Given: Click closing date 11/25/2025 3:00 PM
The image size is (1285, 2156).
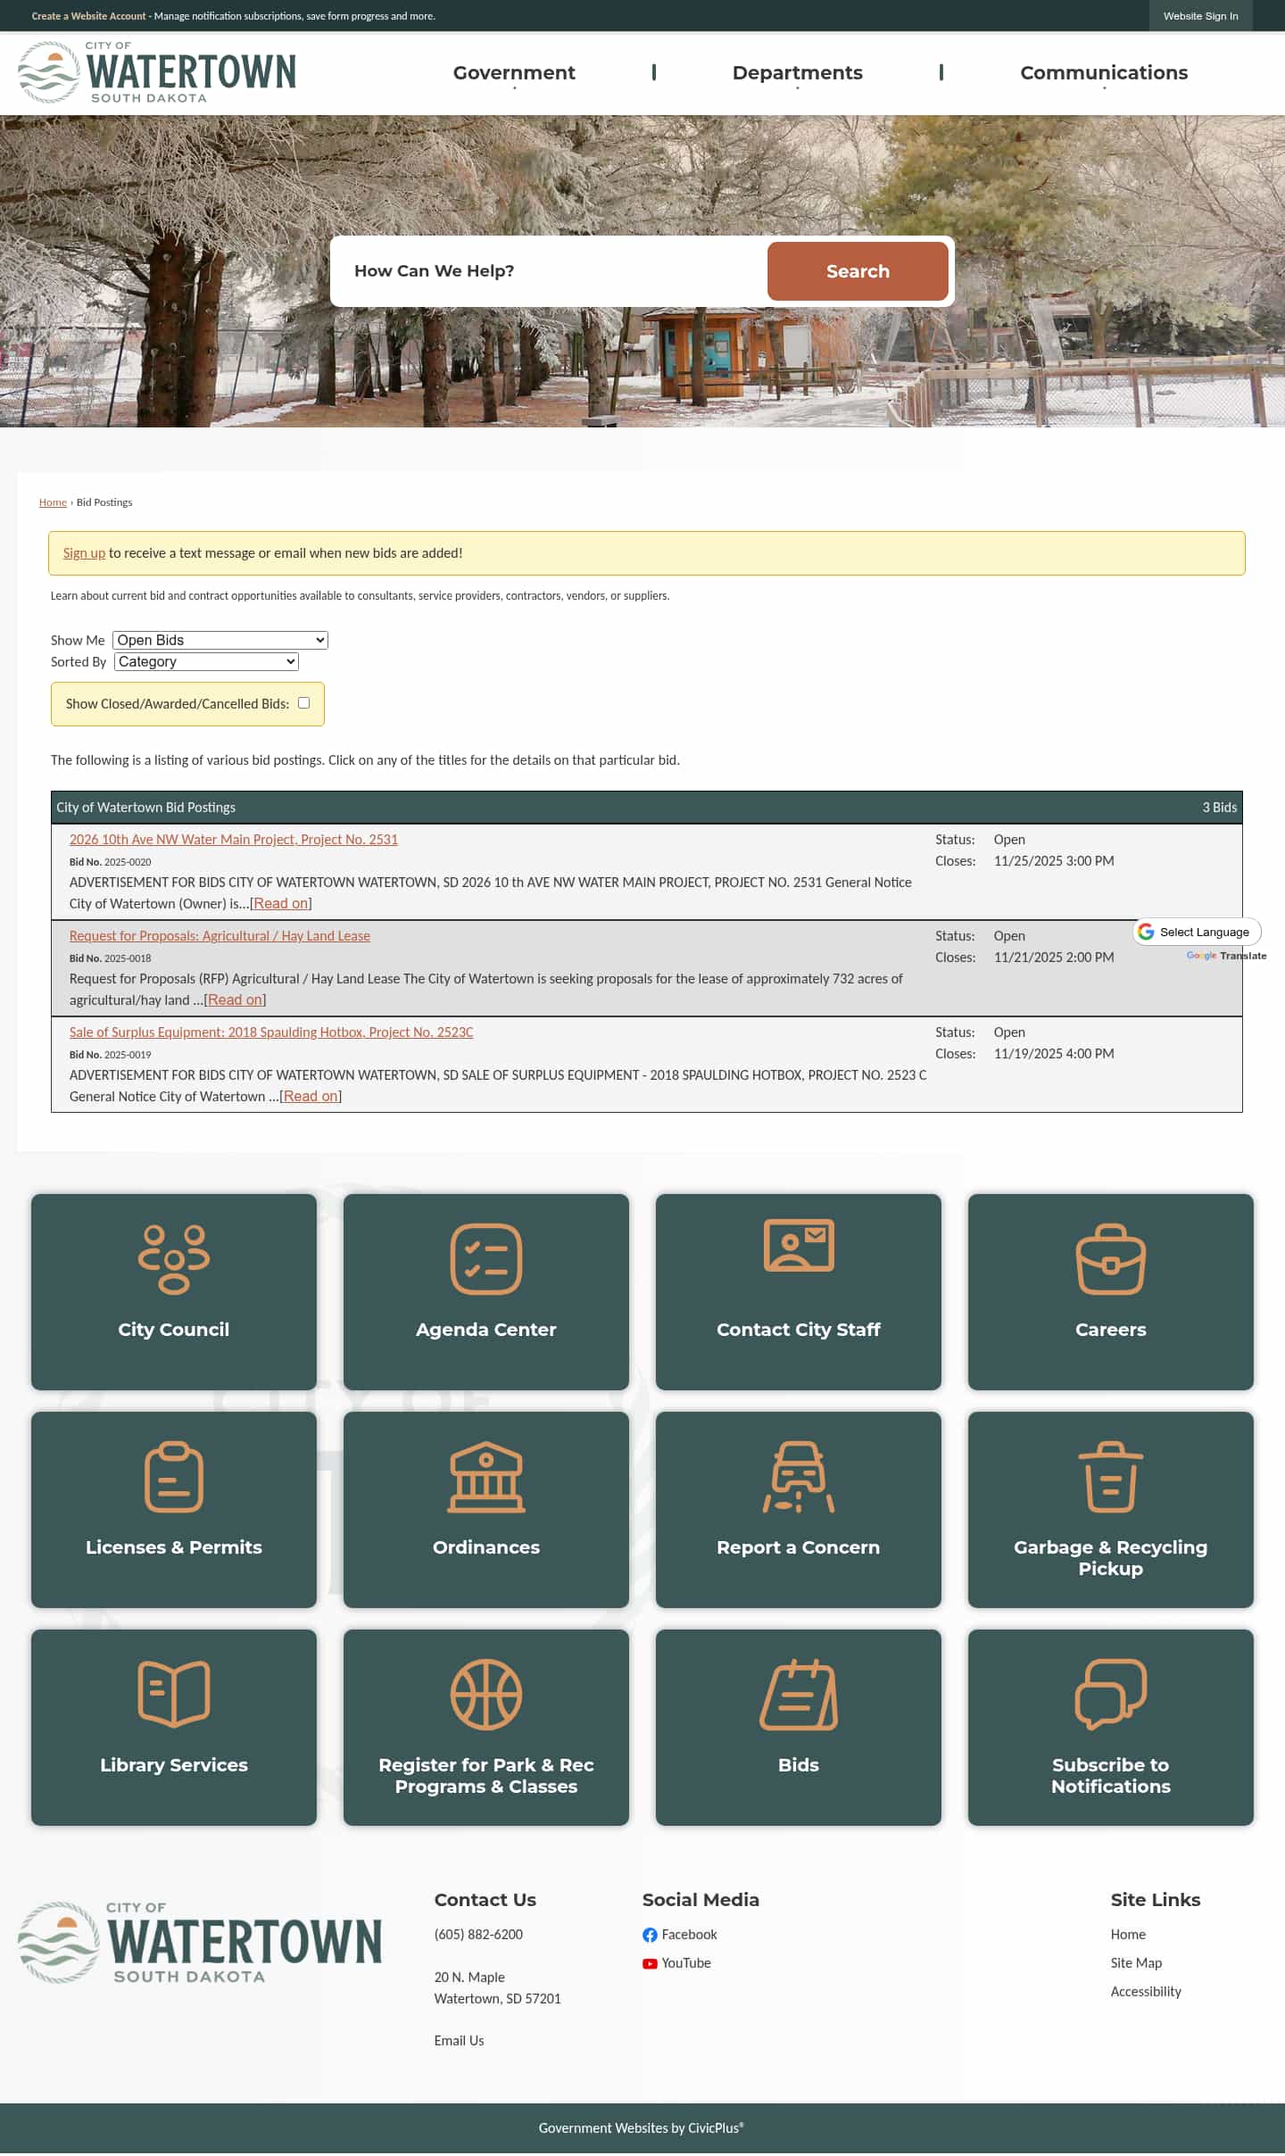Looking at the screenshot, I should click(x=1054, y=861).
